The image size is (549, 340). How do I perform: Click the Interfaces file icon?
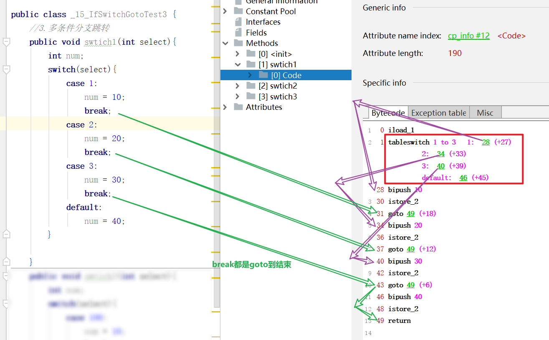(x=238, y=22)
